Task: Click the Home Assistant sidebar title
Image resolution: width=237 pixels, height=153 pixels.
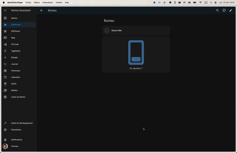Action: coord(21,10)
